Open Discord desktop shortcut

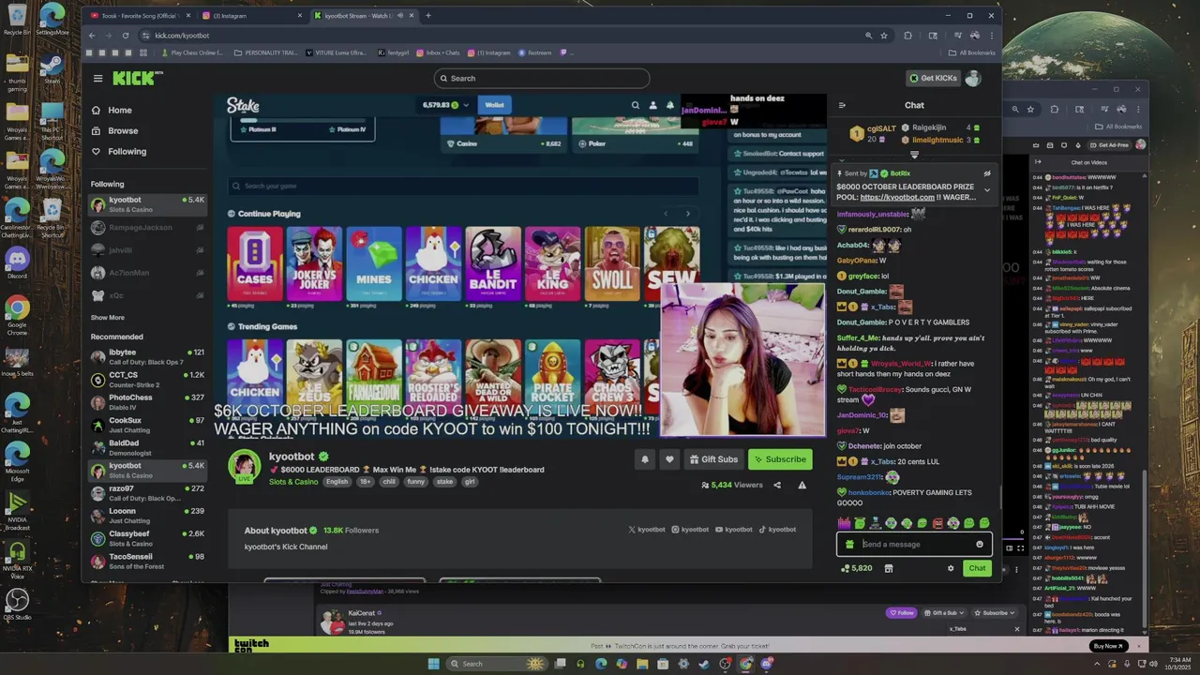tap(17, 262)
